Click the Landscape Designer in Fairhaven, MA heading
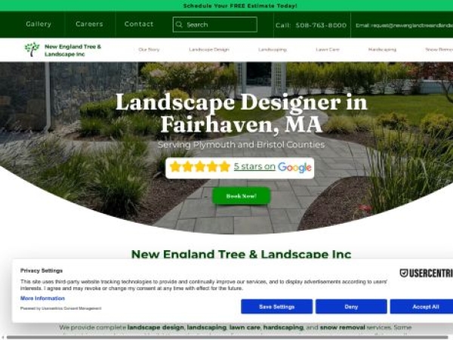The height and width of the screenshot is (340, 453). [x=242, y=113]
